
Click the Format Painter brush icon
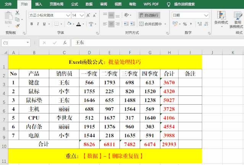click(17, 26)
